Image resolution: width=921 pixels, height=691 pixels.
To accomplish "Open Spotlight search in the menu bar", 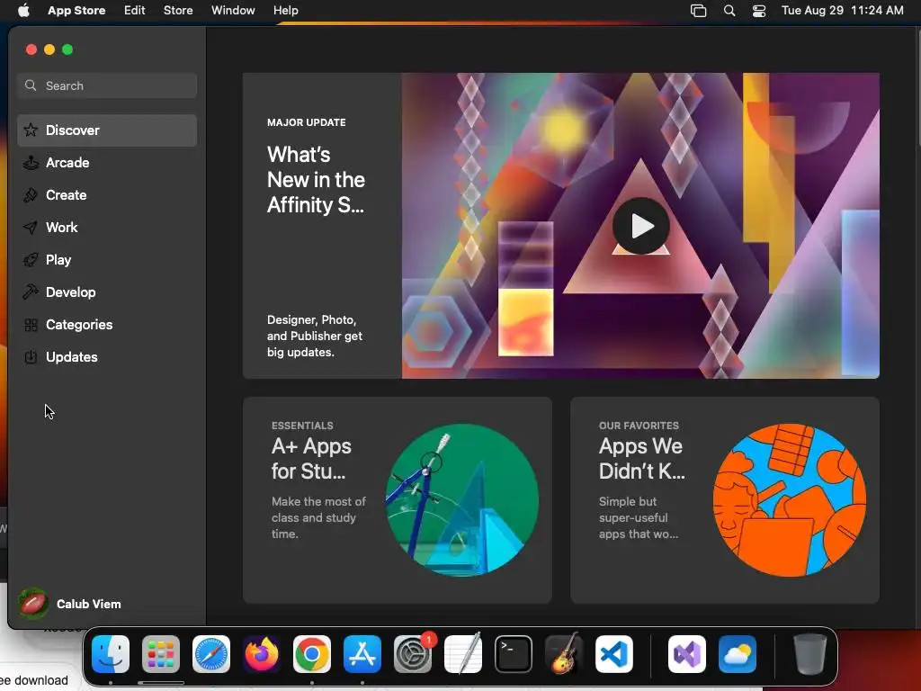I will (729, 11).
